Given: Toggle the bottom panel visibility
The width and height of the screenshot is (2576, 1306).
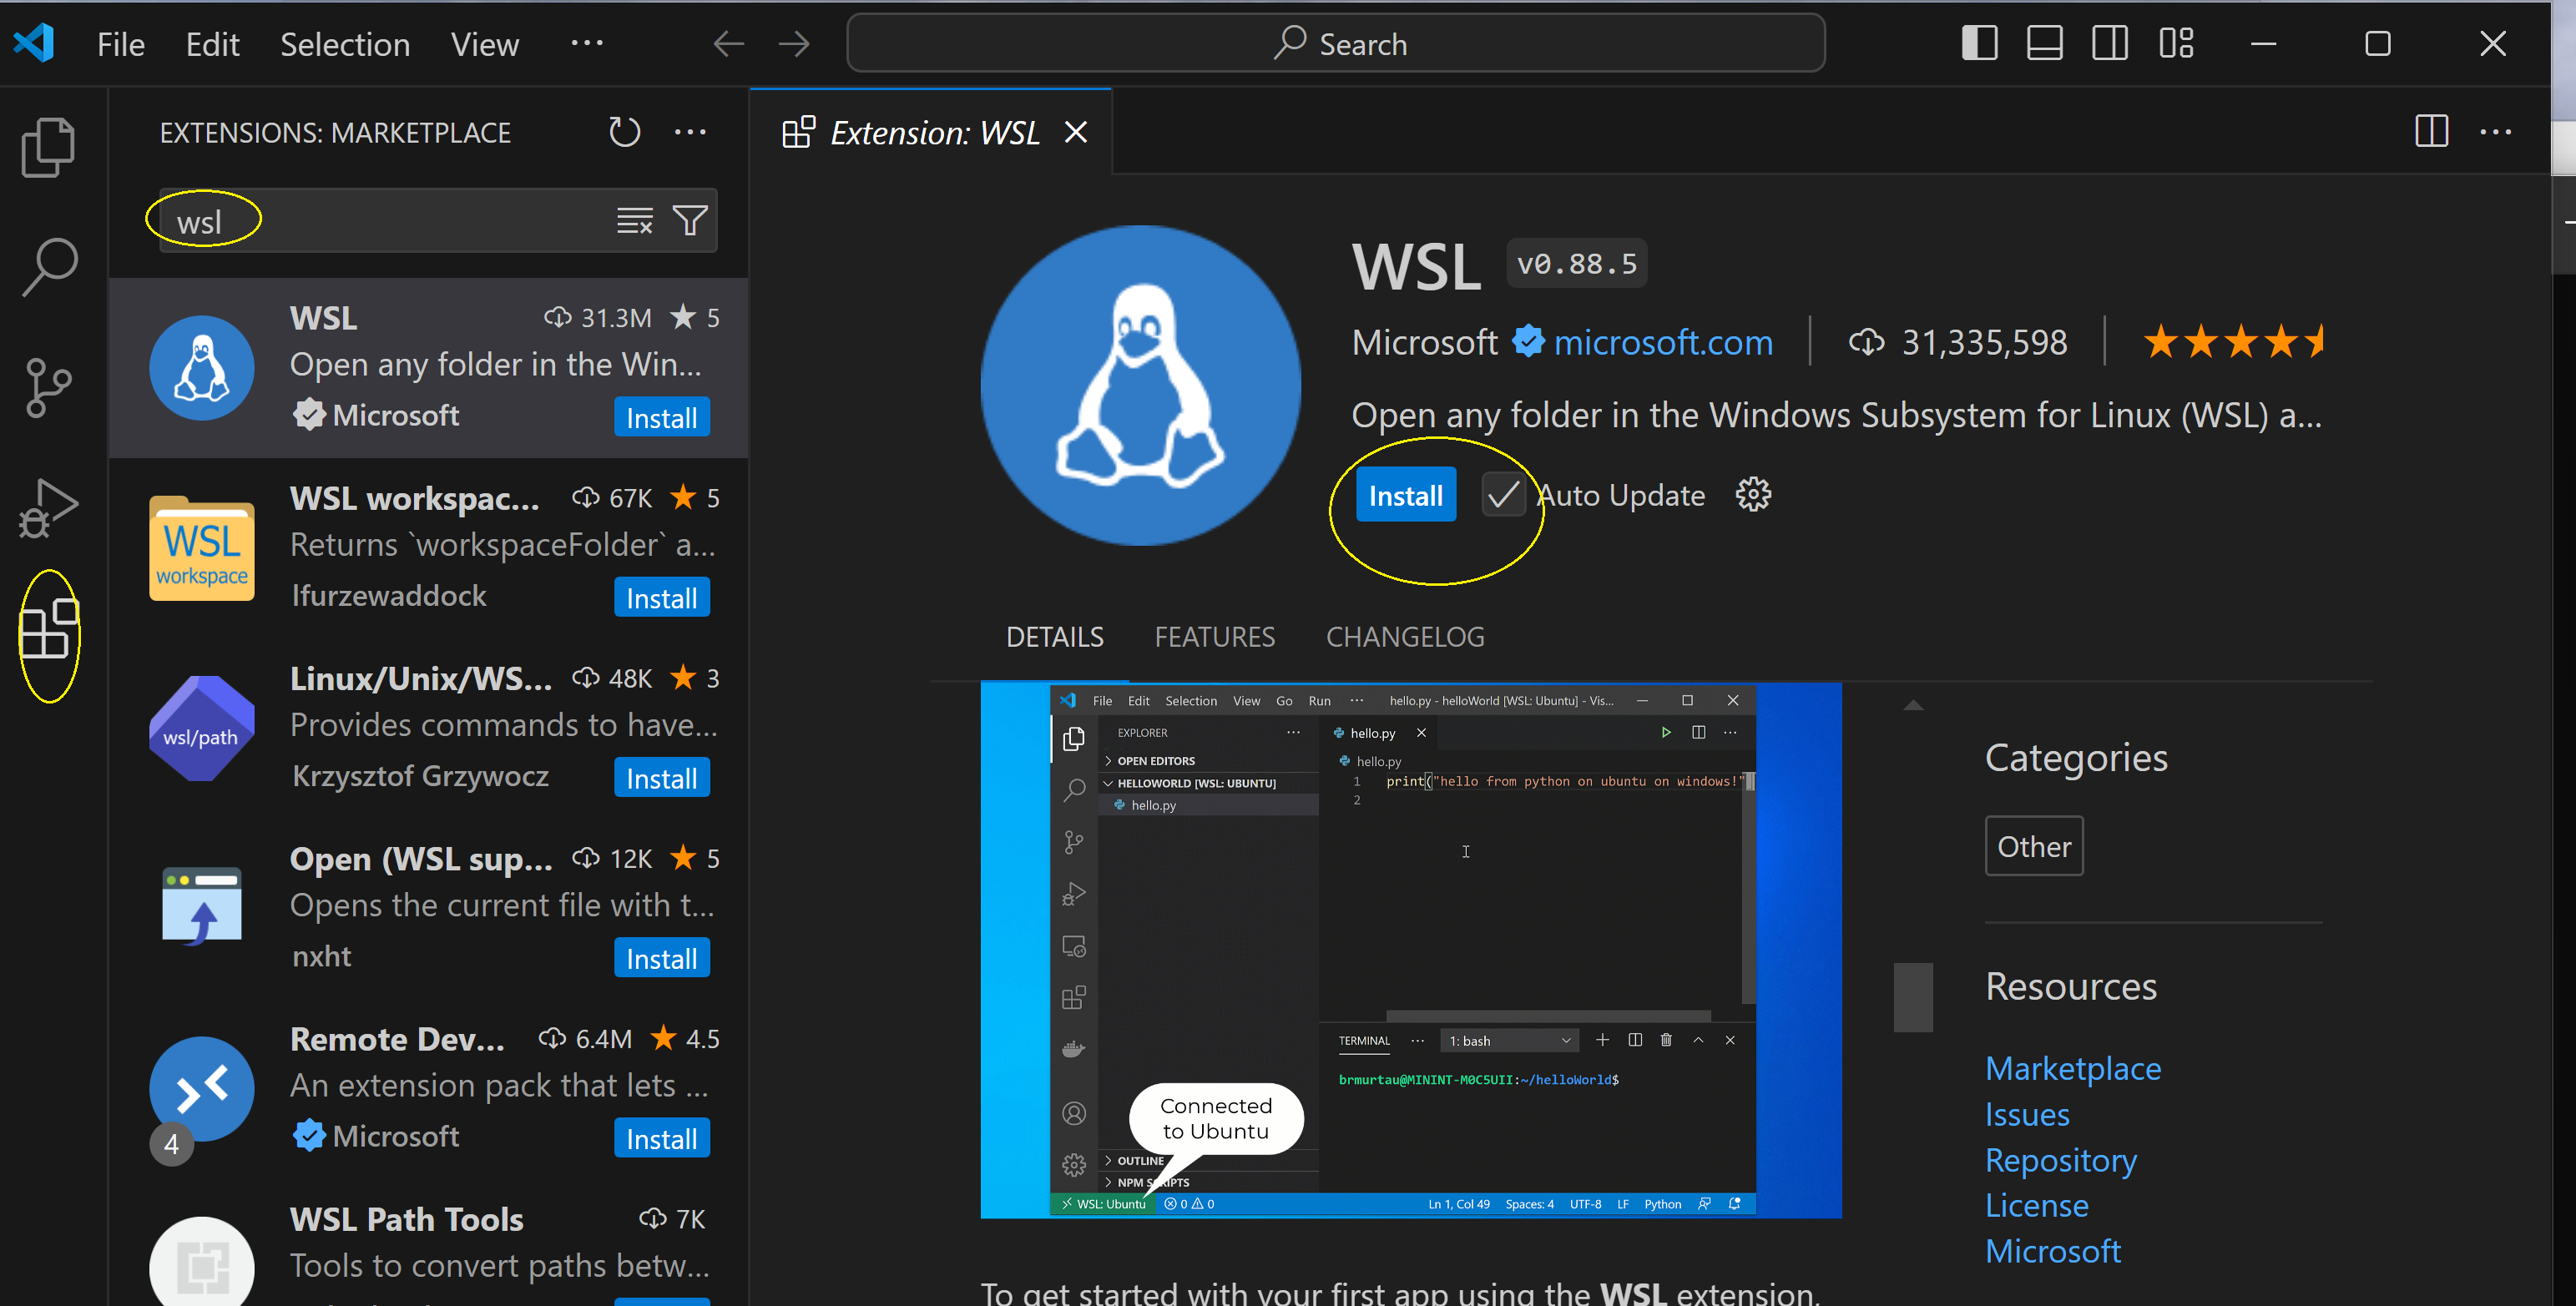Looking at the screenshot, I should 2044,44.
